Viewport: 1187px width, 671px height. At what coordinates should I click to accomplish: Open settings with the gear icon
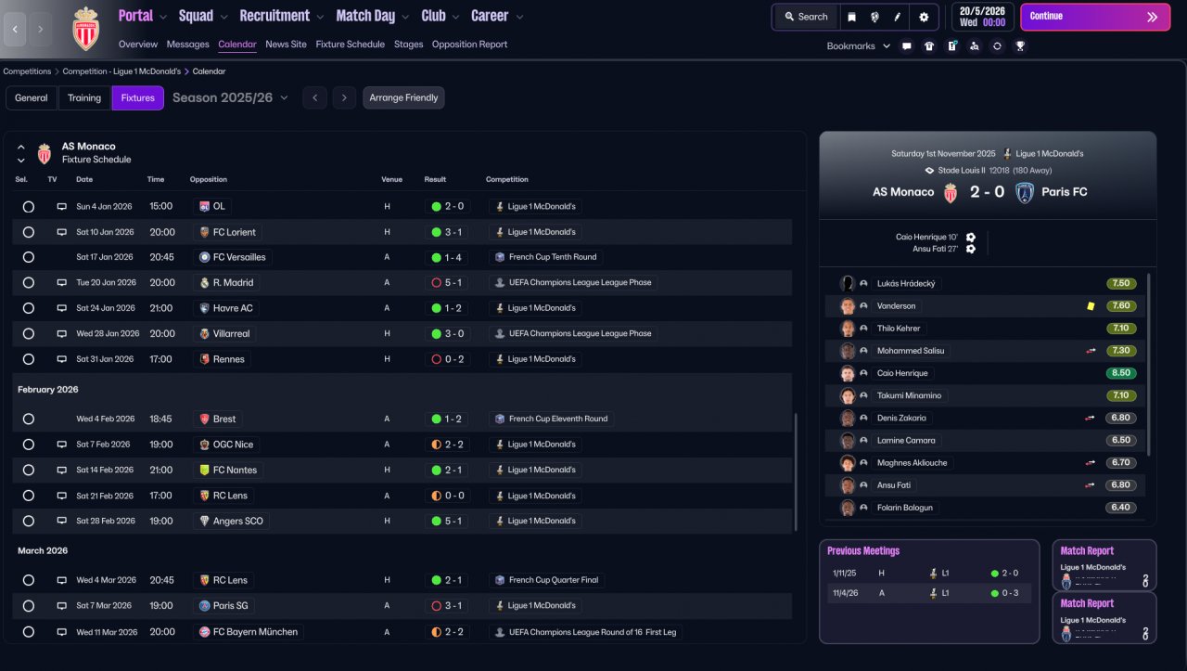[924, 17]
